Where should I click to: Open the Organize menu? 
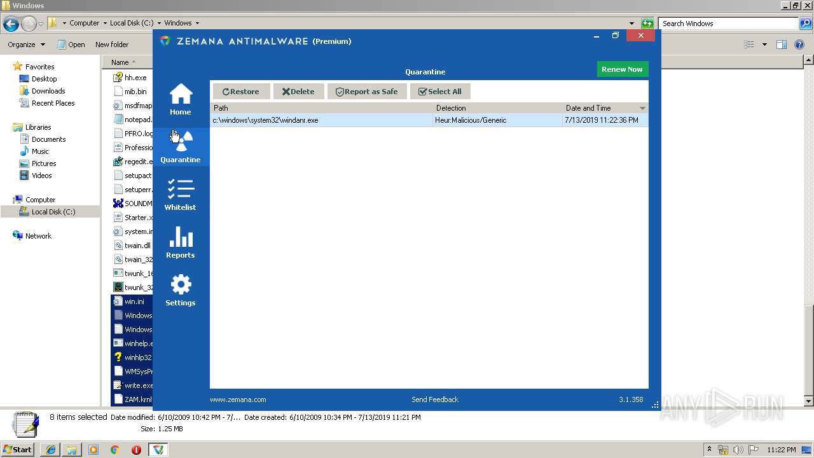(x=26, y=45)
